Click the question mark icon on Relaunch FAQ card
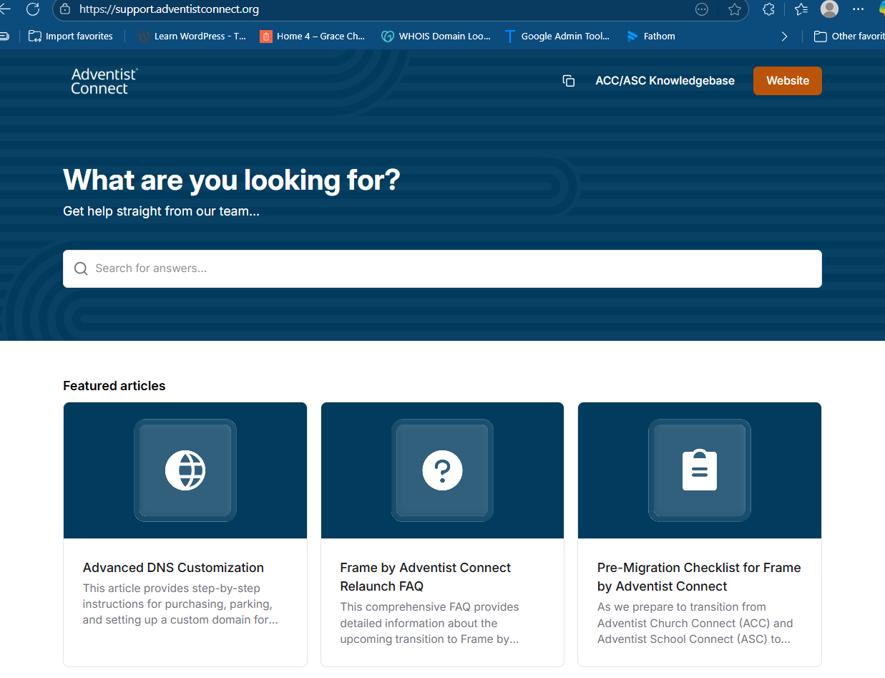This screenshot has width=885, height=678. tap(442, 470)
